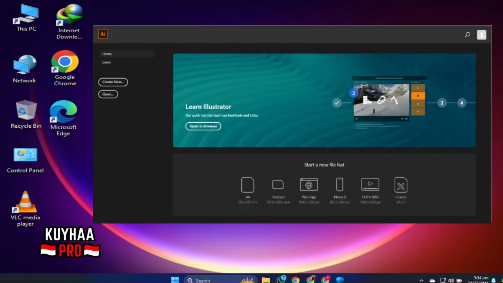Choose the Postcard preset icon
The image size is (503, 283).
[278, 184]
